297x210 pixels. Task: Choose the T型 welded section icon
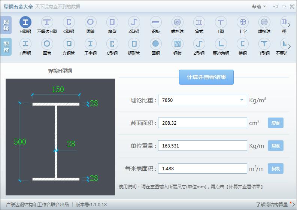221,22
